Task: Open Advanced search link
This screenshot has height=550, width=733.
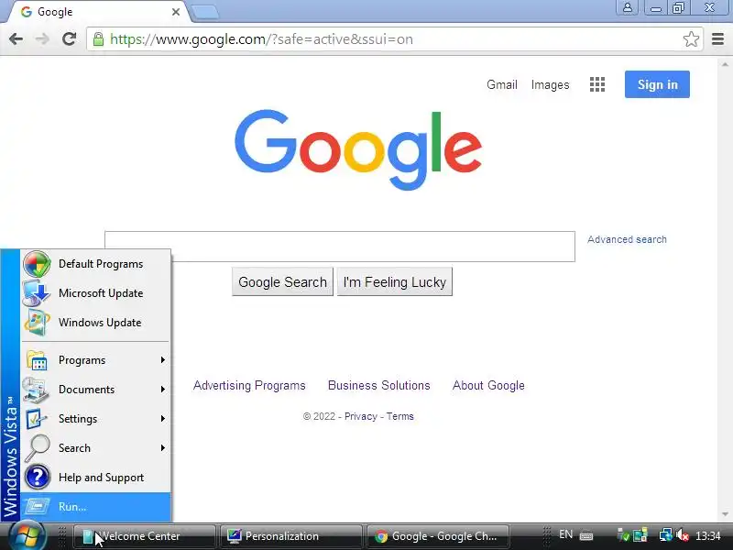Action: (x=627, y=239)
